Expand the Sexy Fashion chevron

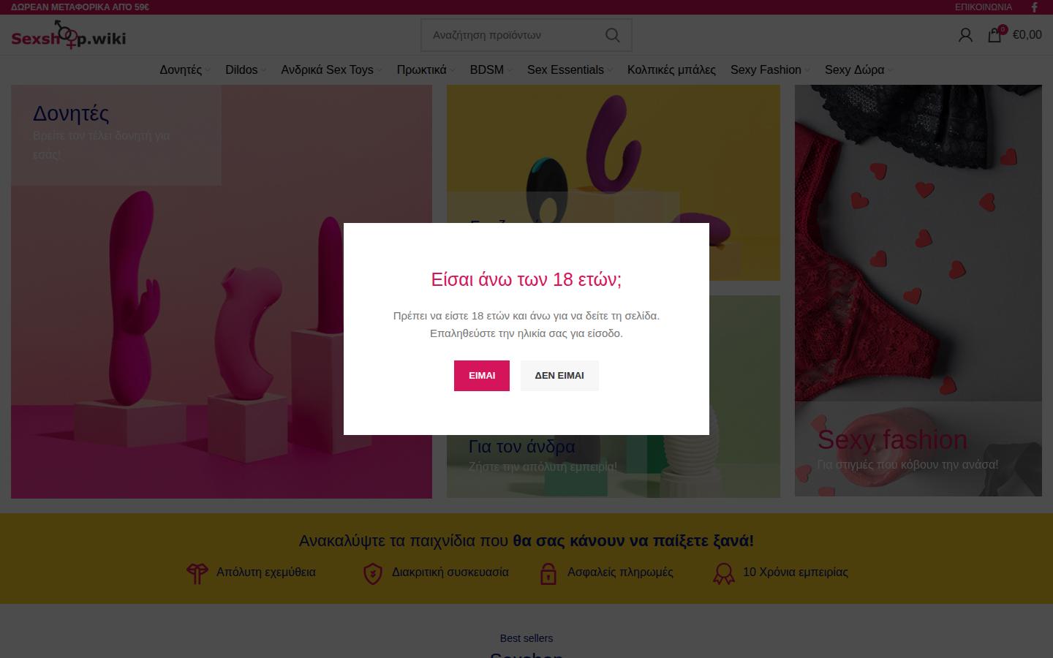(x=807, y=71)
